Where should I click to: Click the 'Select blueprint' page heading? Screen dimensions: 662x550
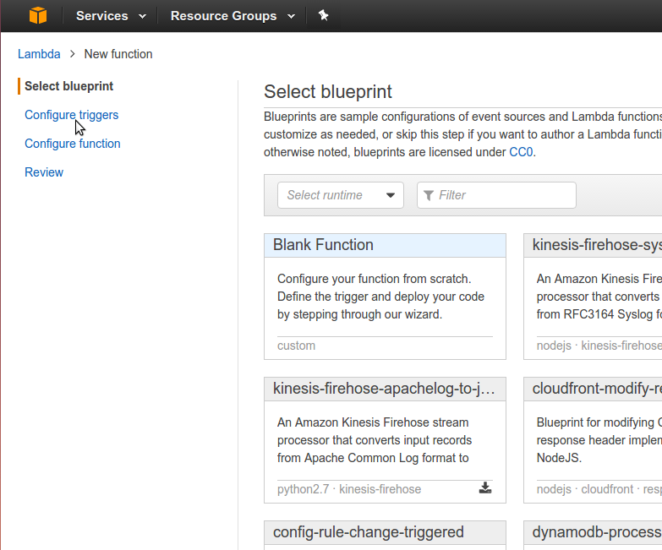328,91
